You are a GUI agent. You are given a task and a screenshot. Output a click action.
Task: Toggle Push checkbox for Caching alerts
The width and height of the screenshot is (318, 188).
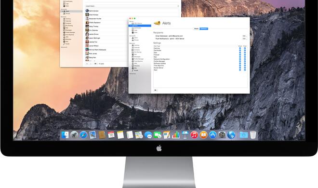tap(245, 48)
